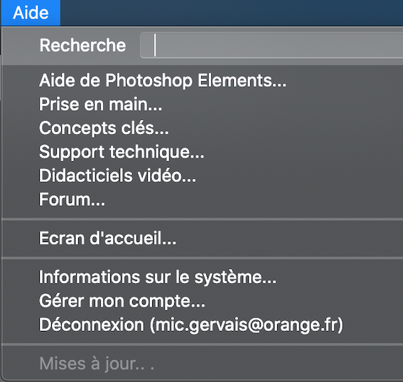This screenshot has width=403, height=382.
Task: Close the open Aide menu title
Action: (31, 13)
